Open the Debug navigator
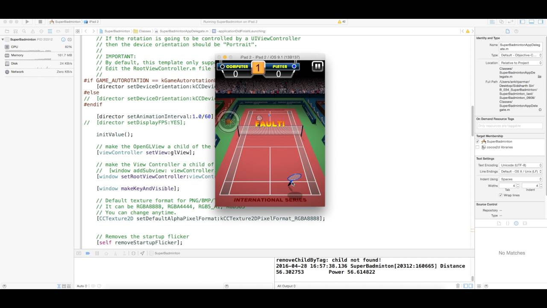The width and height of the screenshot is (547, 308). [x=50, y=31]
